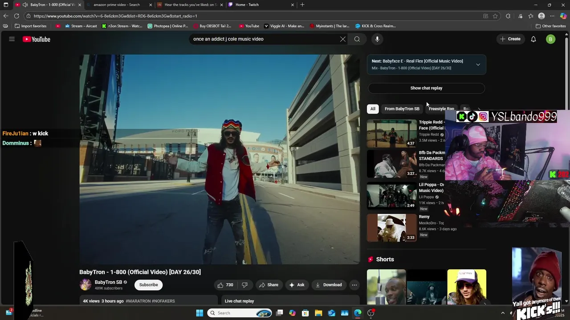This screenshot has height=320, width=570.
Task: Open Remy video thumbnail
Action: point(391,228)
